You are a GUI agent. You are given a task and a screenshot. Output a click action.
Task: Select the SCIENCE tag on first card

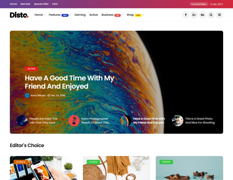coord(21,162)
